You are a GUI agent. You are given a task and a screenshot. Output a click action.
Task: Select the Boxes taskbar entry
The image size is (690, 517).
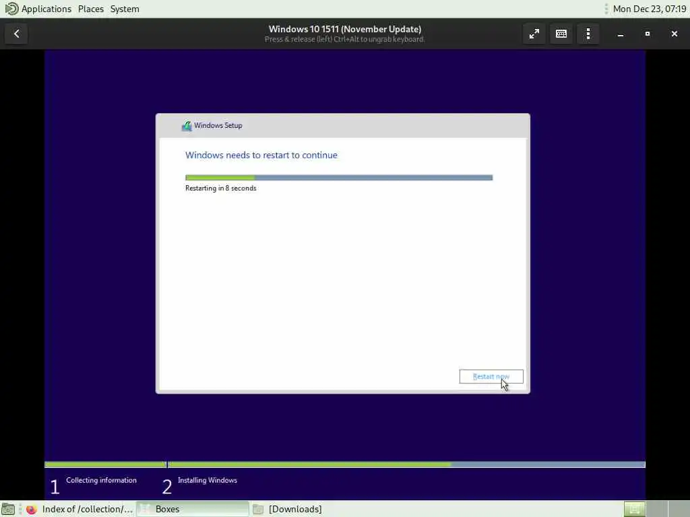tap(193, 509)
